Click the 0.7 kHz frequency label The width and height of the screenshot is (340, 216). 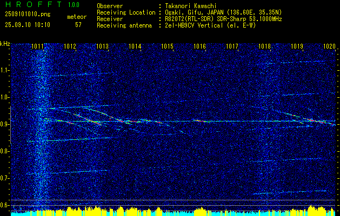(5, 178)
